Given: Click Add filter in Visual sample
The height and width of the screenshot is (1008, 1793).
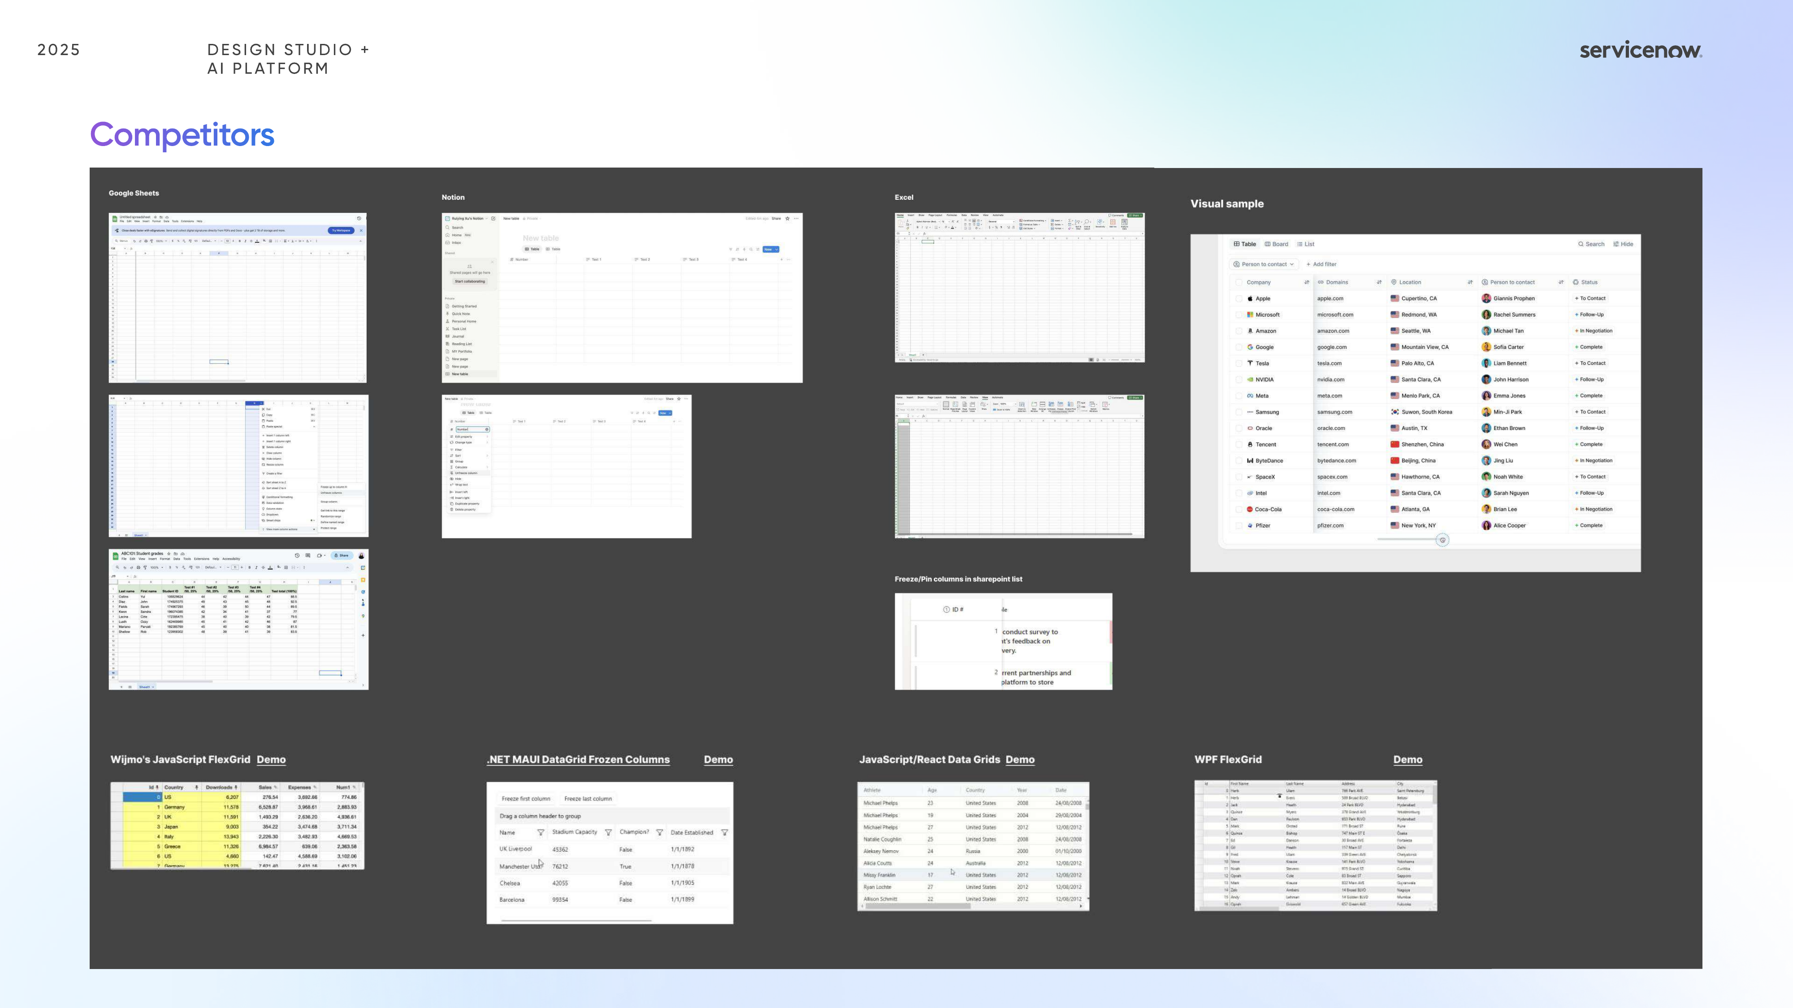Looking at the screenshot, I should [x=1321, y=264].
